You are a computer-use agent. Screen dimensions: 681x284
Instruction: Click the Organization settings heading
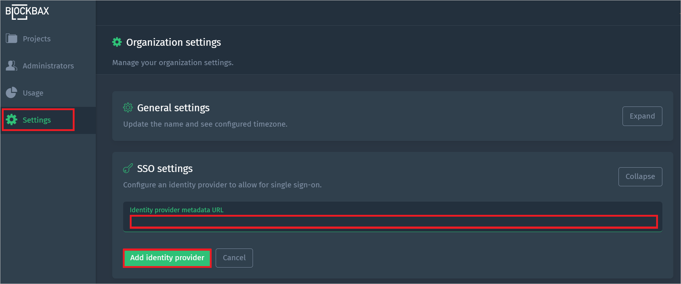click(174, 42)
